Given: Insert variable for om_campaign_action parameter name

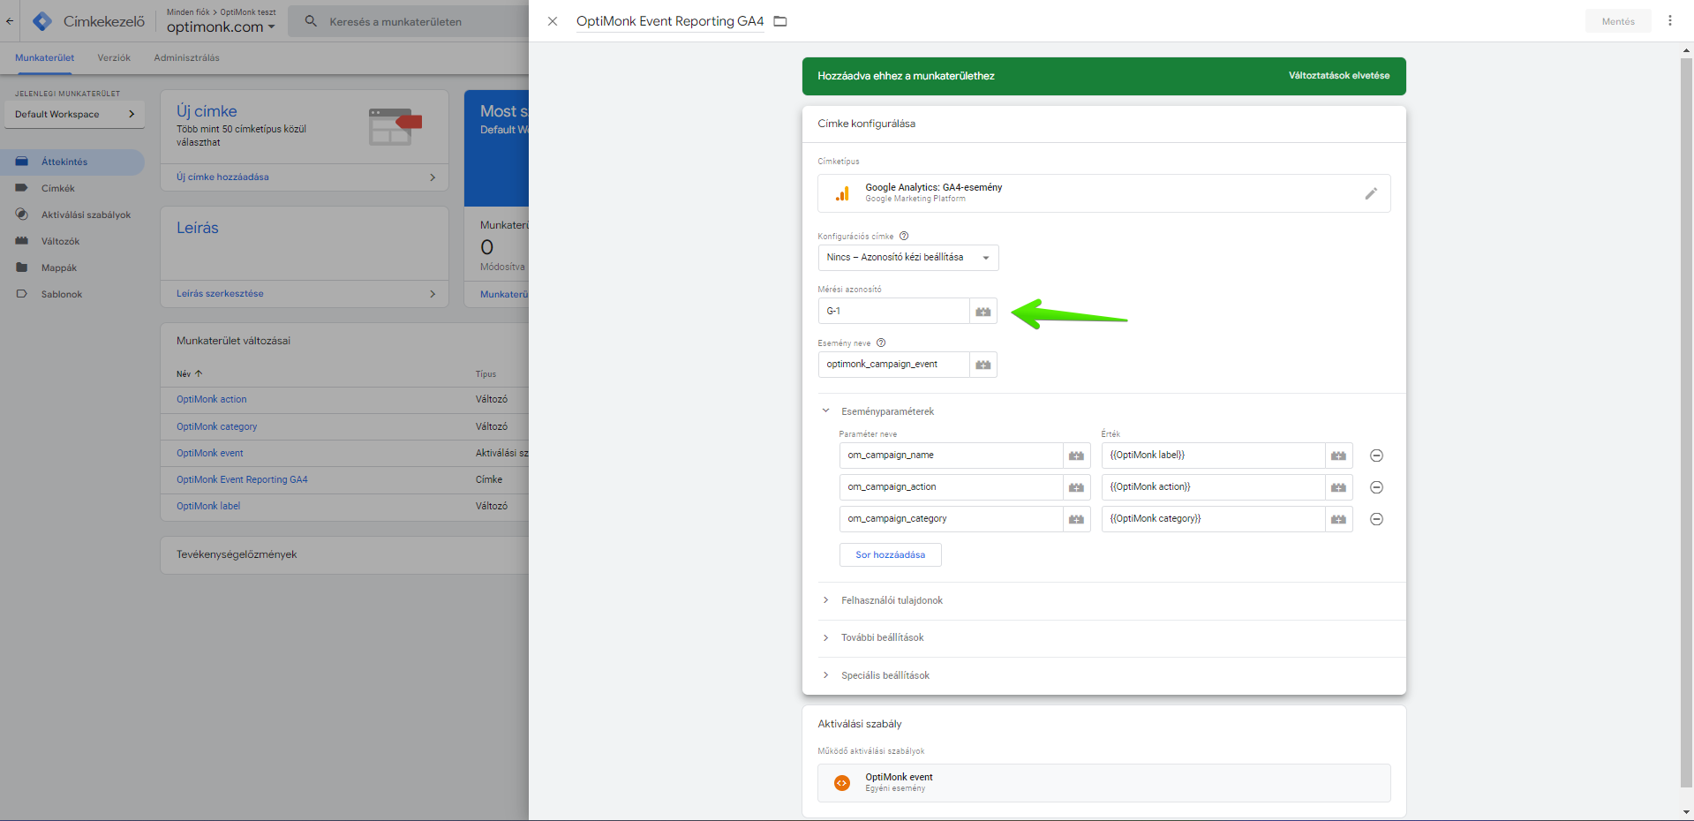Looking at the screenshot, I should point(1077,487).
